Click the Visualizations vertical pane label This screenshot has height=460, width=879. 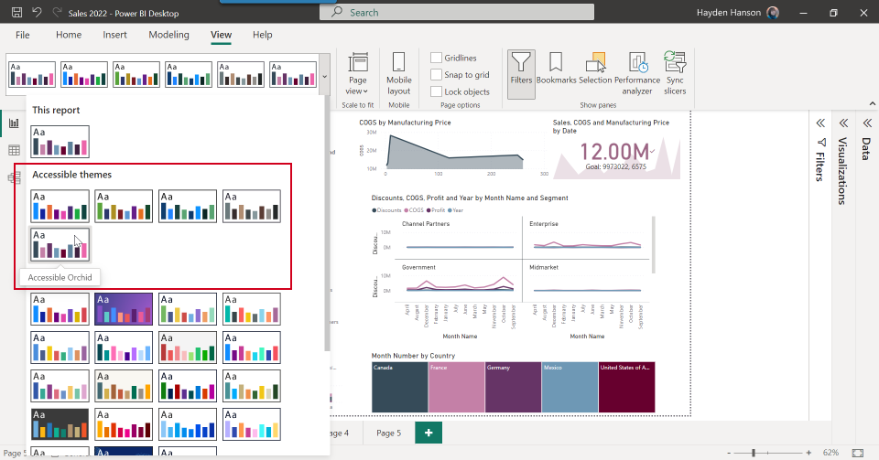[x=842, y=171]
